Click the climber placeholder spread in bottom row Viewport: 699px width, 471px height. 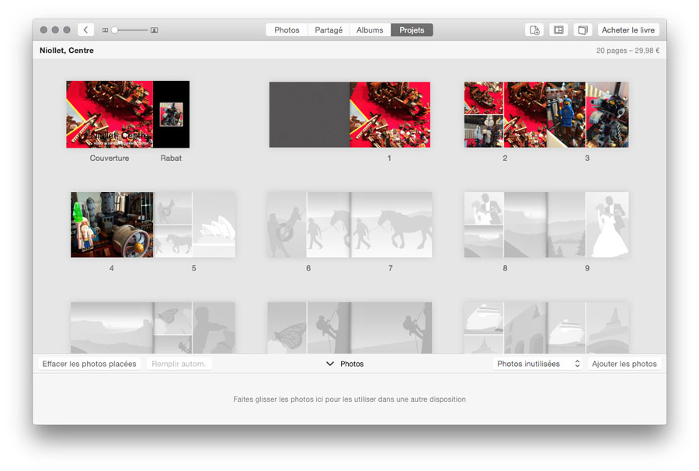(x=349, y=328)
